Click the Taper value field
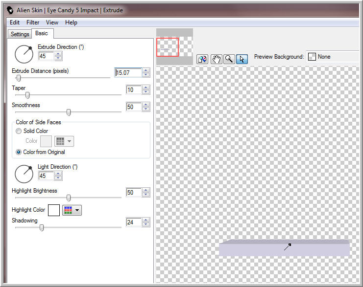 click(x=134, y=90)
